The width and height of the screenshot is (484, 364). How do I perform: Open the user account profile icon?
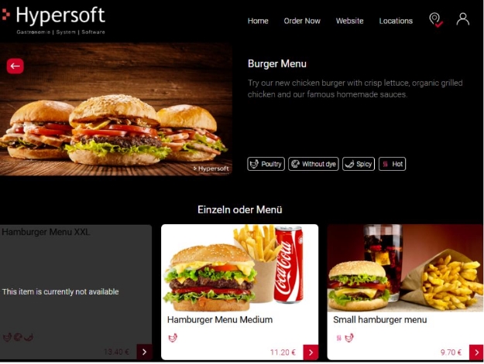462,19
